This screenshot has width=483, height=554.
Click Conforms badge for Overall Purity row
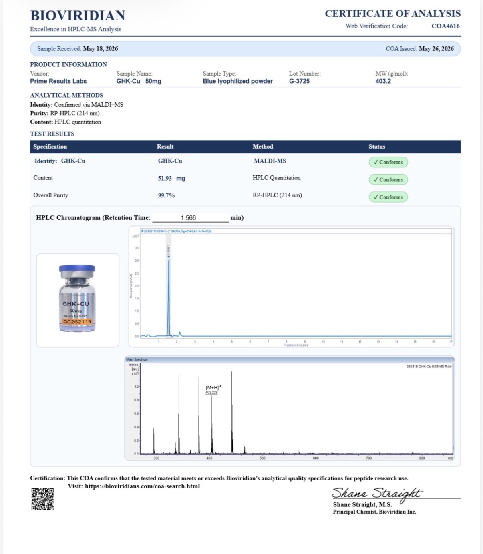388,197
